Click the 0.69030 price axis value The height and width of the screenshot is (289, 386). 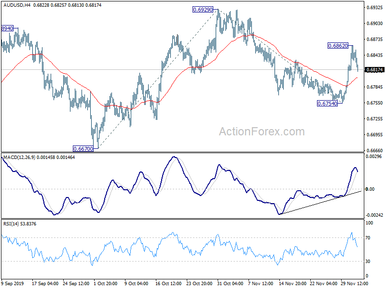click(x=374, y=23)
